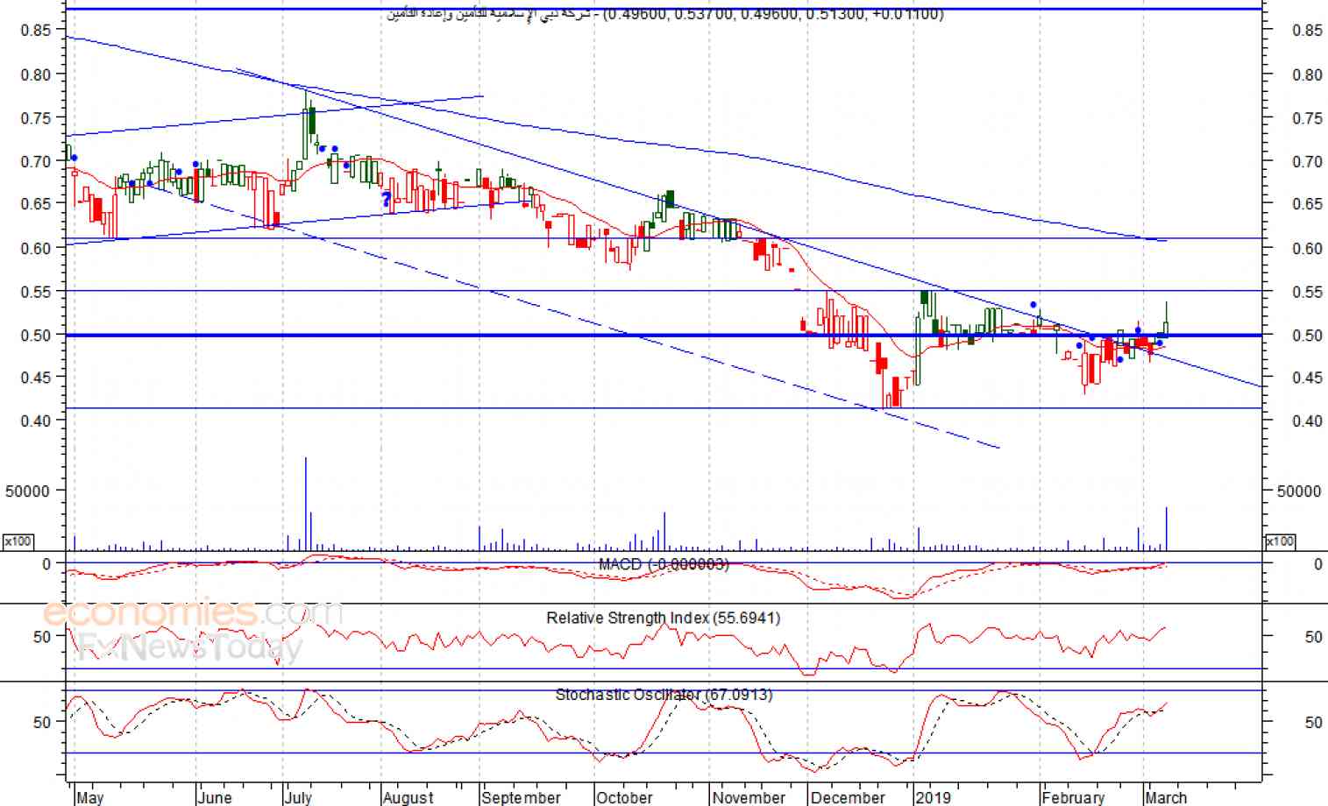Click 0.50 on the right price scale

(x=1307, y=335)
